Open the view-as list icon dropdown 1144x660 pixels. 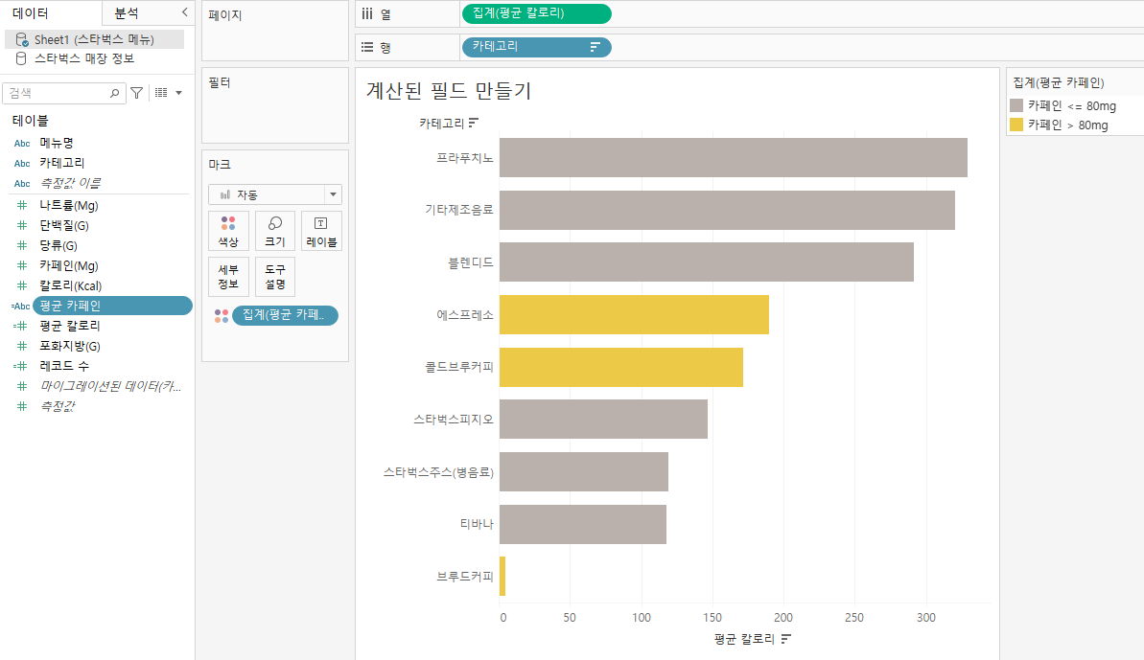coord(169,93)
